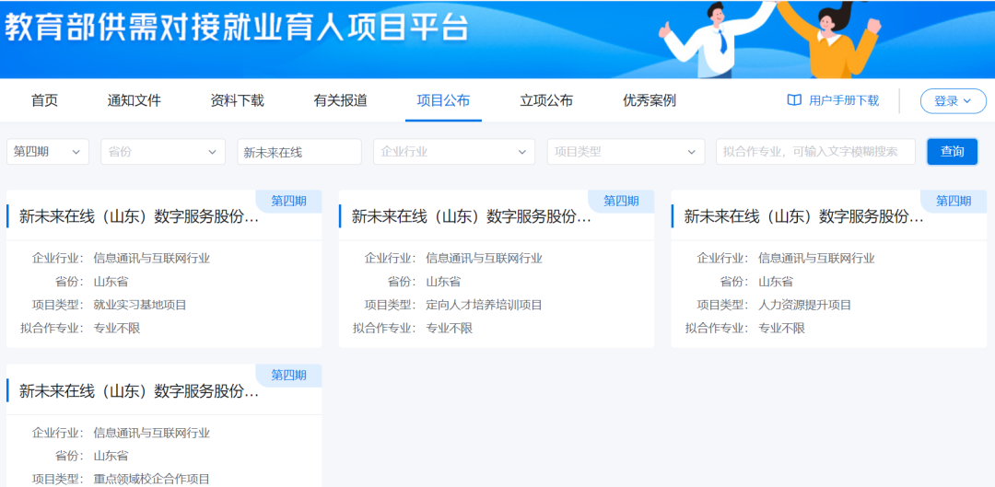The width and height of the screenshot is (995, 487).
Task: Switch to the 通知文件 tab
Action: (134, 100)
